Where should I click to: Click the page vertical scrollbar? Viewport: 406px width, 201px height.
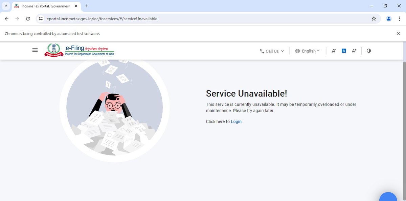pyautogui.click(x=404, y=131)
